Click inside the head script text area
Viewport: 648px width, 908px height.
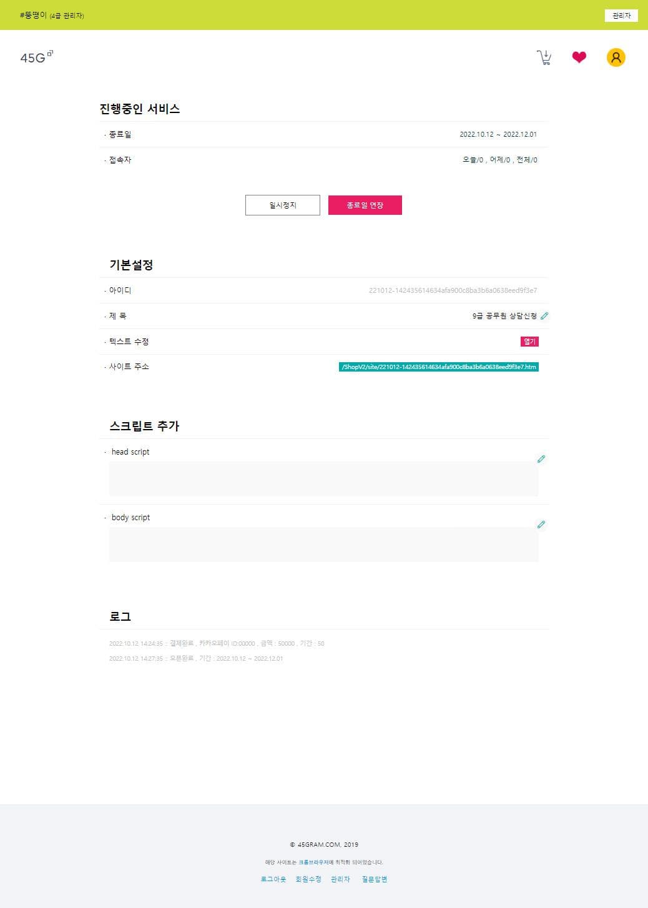click(x=323, y=479)
